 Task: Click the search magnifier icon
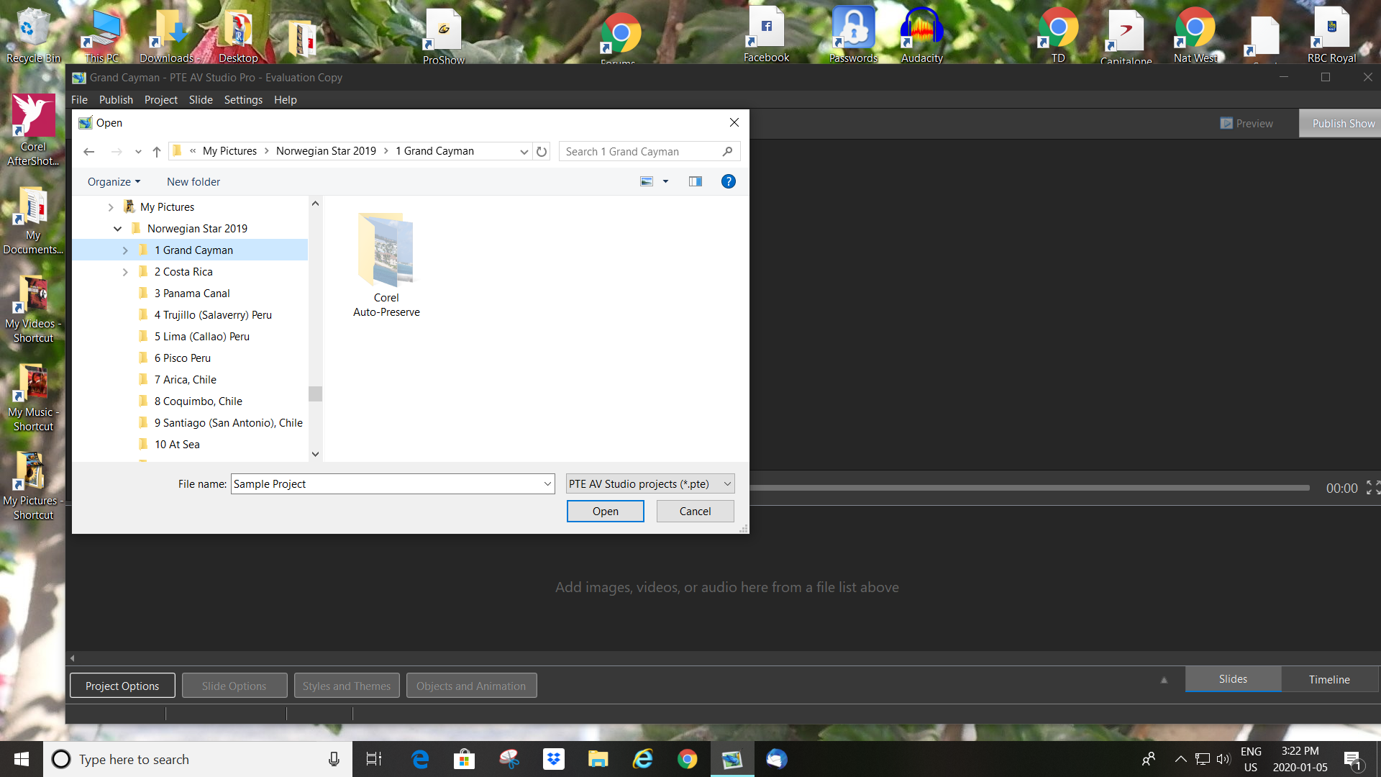tap(727, 152)
